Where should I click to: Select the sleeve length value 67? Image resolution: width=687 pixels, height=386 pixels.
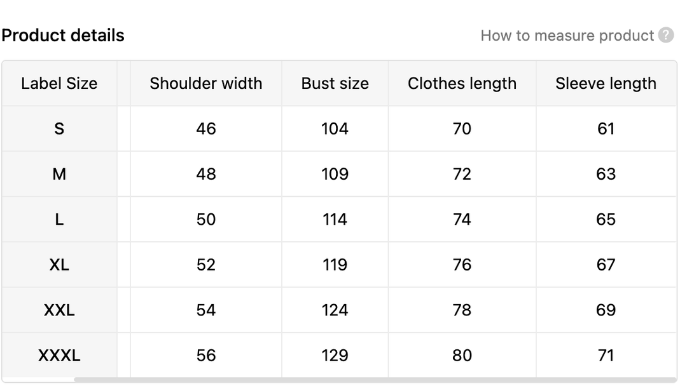606,265
